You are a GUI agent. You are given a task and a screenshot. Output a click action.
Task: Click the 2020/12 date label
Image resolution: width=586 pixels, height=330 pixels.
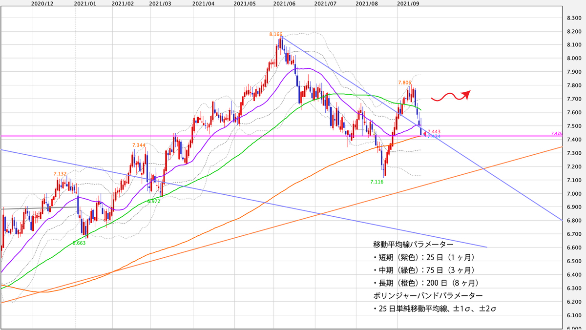[x=42, y=3]
